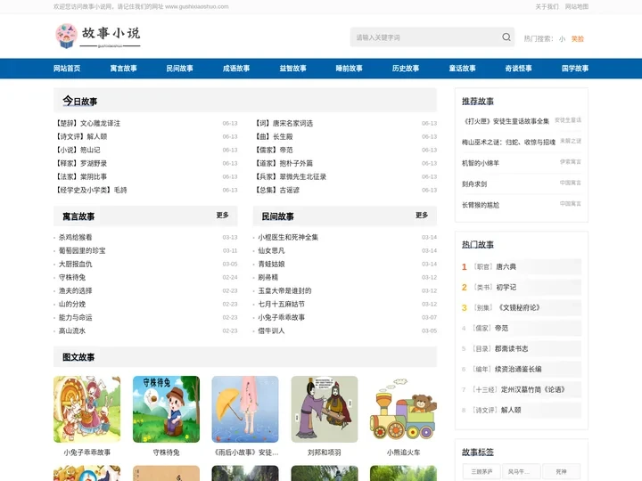
Task: Open 【曲】长生殿 story link
Action: pyautogui.click(x=274, y=136)
